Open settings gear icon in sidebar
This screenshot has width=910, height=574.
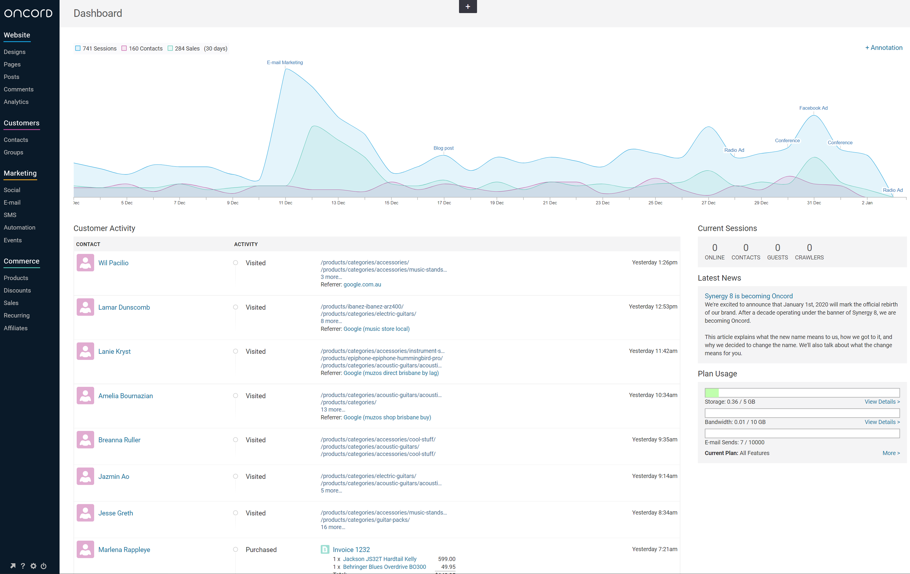tap(33, 566)
